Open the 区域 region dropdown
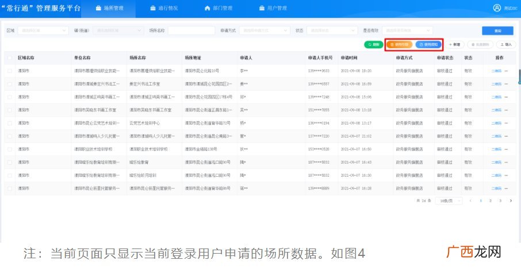 click(x=43, y=30)
